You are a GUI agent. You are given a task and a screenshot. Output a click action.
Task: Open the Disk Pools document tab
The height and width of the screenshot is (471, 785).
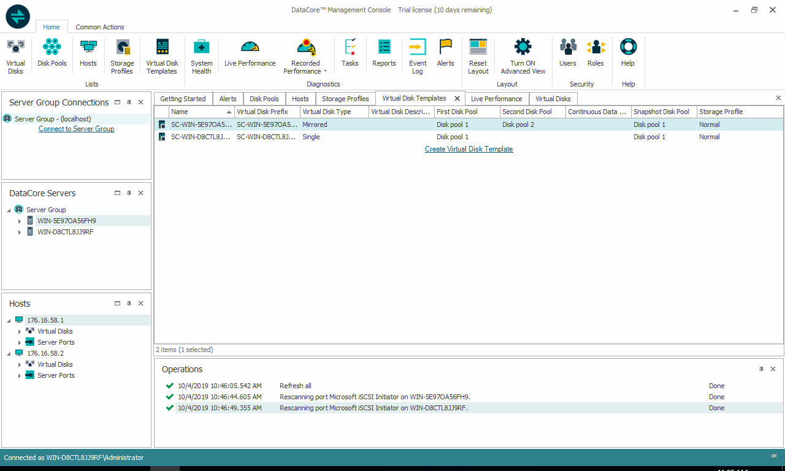[264, 99]
